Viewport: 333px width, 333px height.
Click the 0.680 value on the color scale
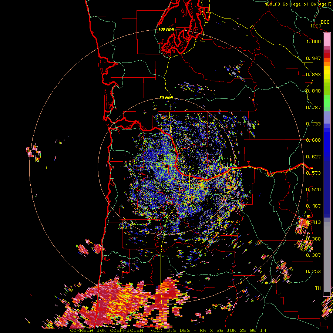click(313, 140)
